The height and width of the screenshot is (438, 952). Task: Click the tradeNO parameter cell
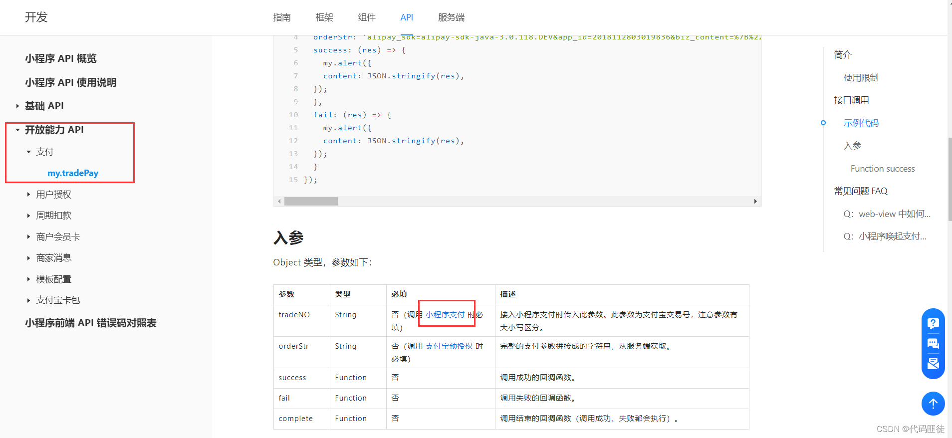[x=302, y=321]
